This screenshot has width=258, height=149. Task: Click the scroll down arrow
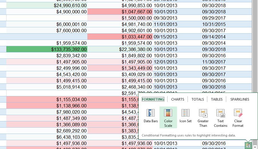click(255, 147)
